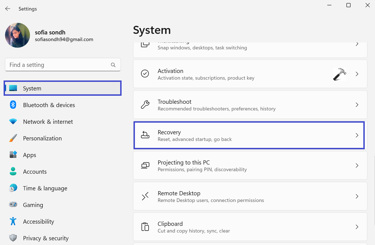
Task: Select Time & language in sidebar
Action: point(63,188)
